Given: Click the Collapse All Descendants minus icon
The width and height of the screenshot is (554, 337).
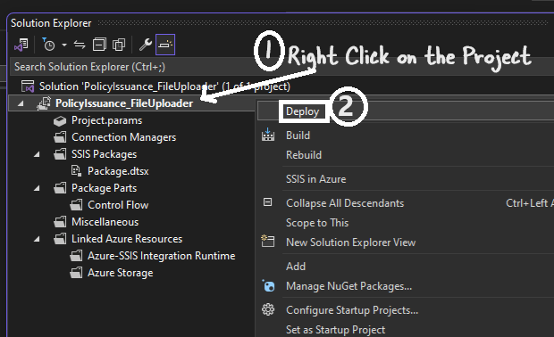Looking at the screenshot, I should (268, 202).
